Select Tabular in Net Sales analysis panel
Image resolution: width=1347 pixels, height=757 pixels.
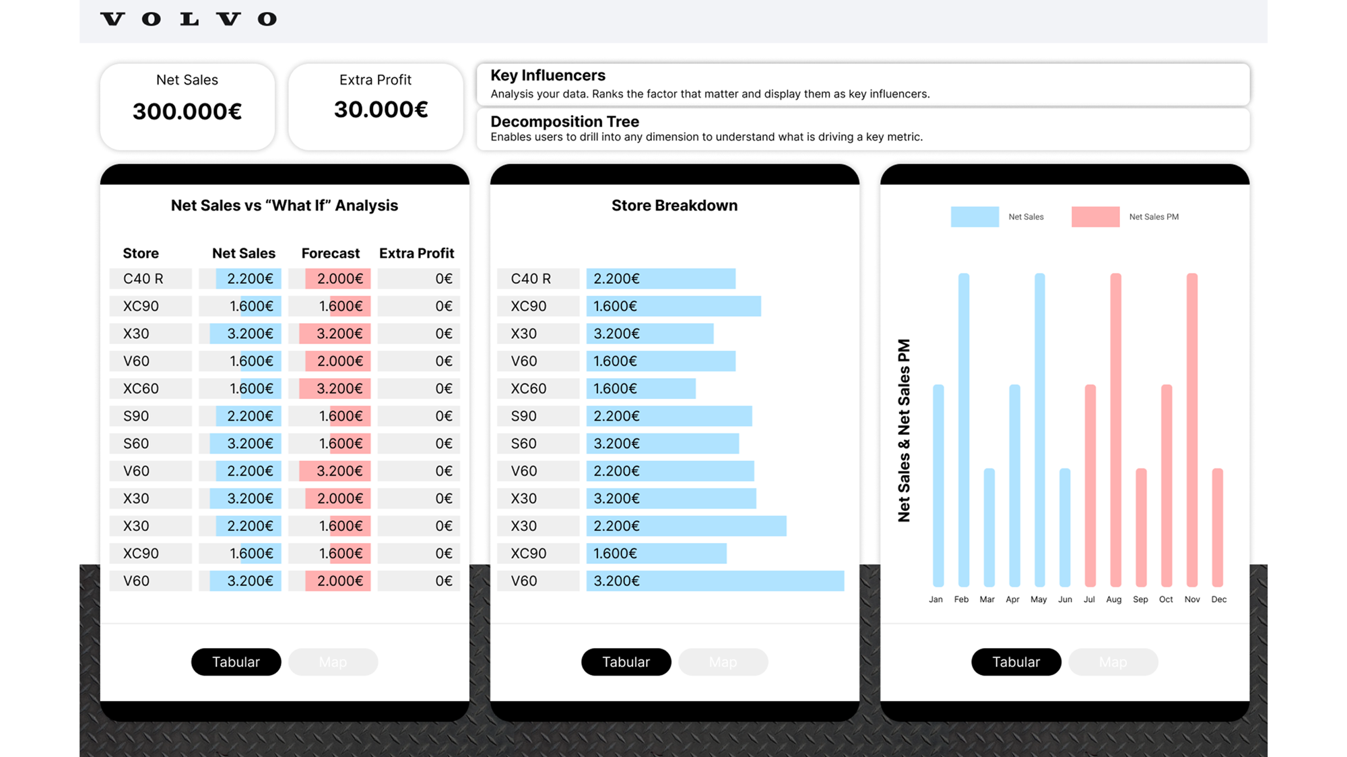click(x=236, y=662)
